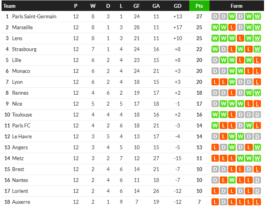
Task: Click Strasbourg's grey D form badge
Action: (224, 49)
